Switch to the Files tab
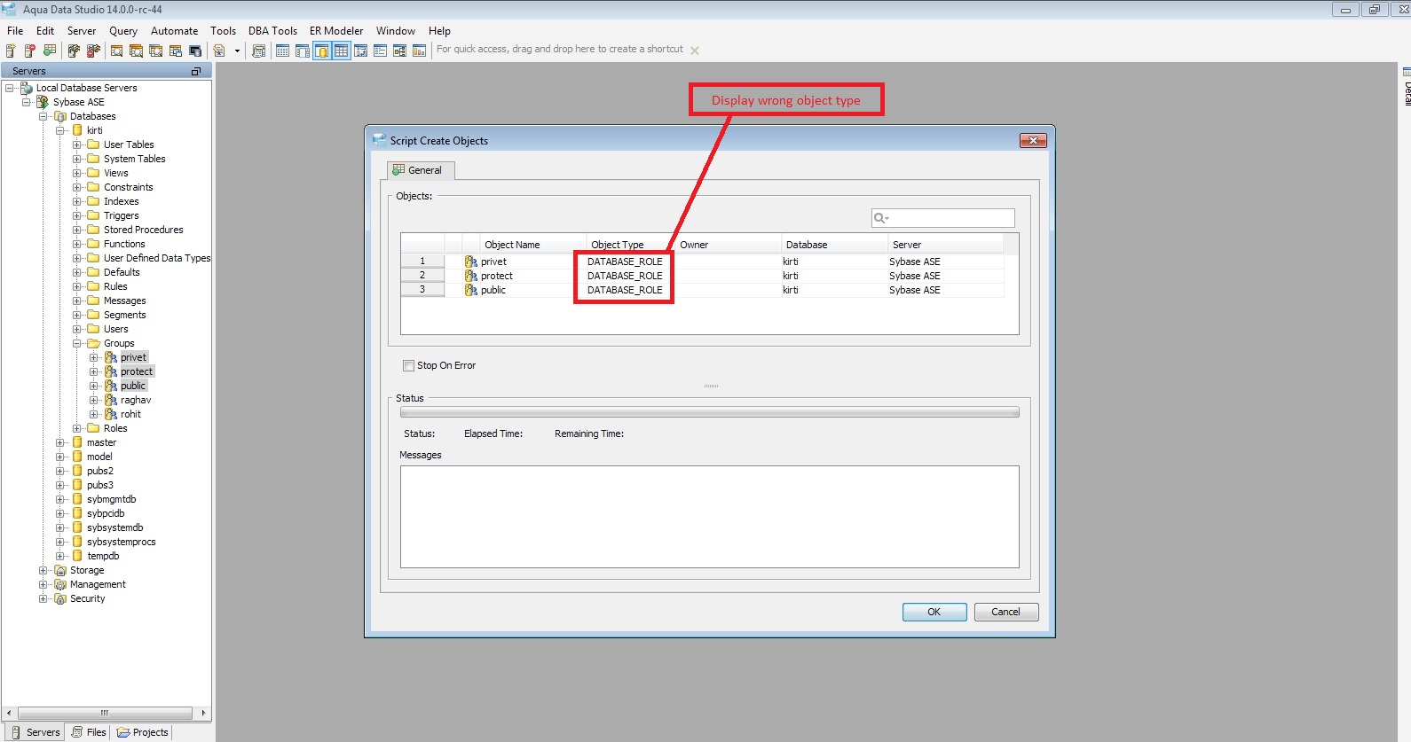This screenshot has width=1411, height=742. (89, 732)
